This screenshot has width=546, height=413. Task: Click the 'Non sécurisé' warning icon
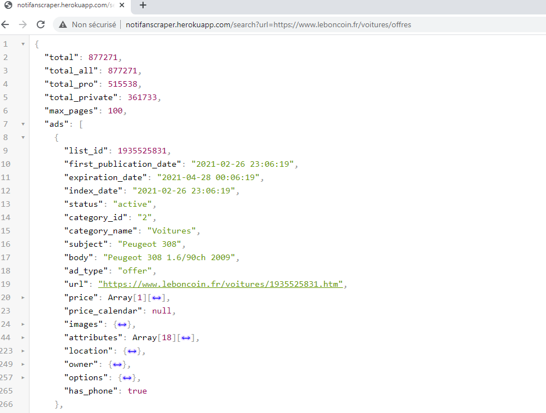[63, 24]
